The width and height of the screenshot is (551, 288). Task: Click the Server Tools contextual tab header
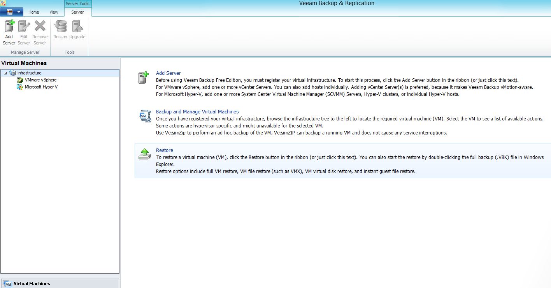78,4
